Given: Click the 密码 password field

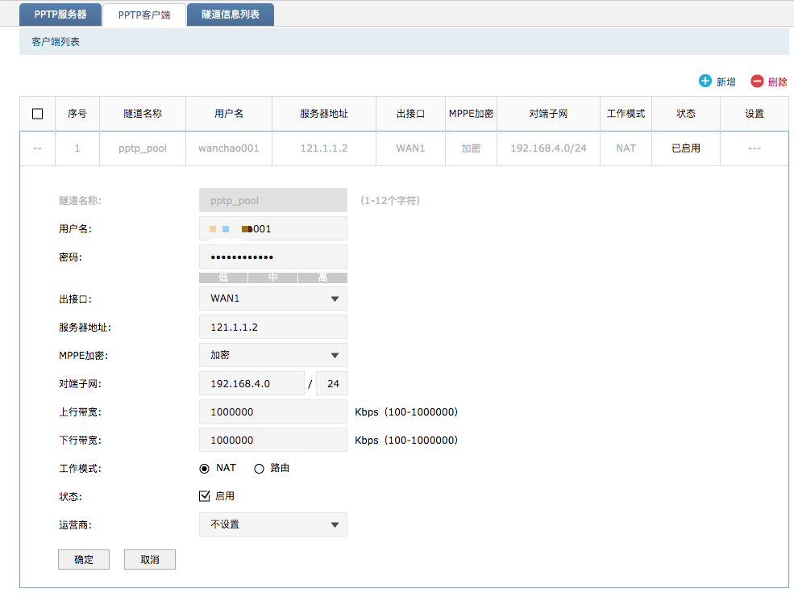Looking at the screenshot, I should click(x=272, y=257).
